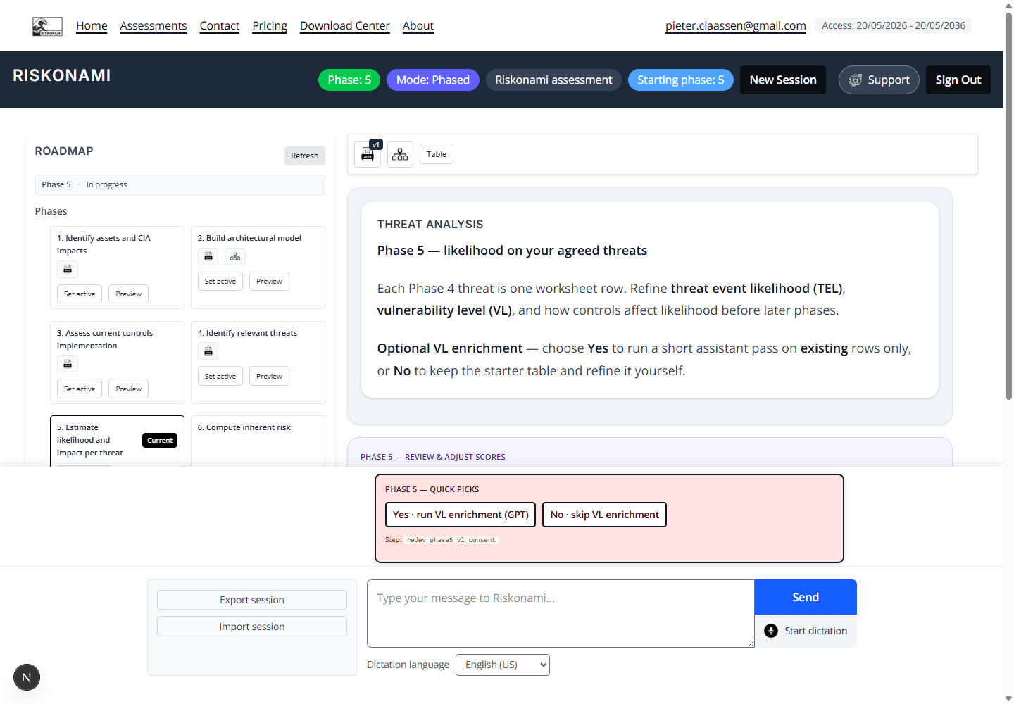The height and width of the screenshot is (704, 1014).
Task: Click the THREAT ANALYSIS heading
Action: (x=430, y=225)
